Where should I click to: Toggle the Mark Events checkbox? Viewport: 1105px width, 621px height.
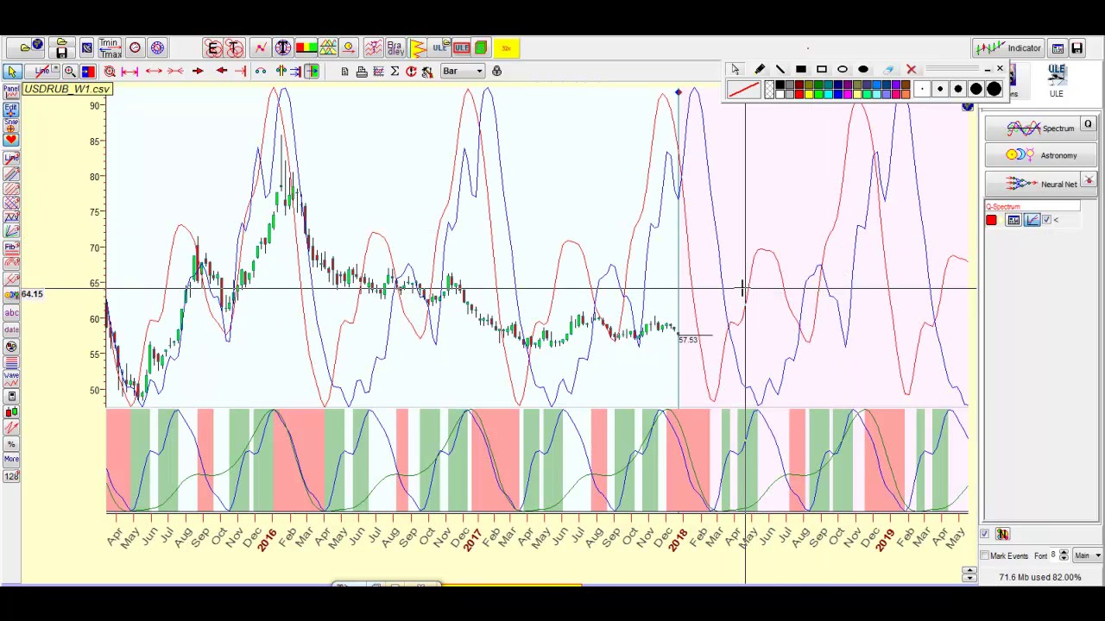click(984, 556)
